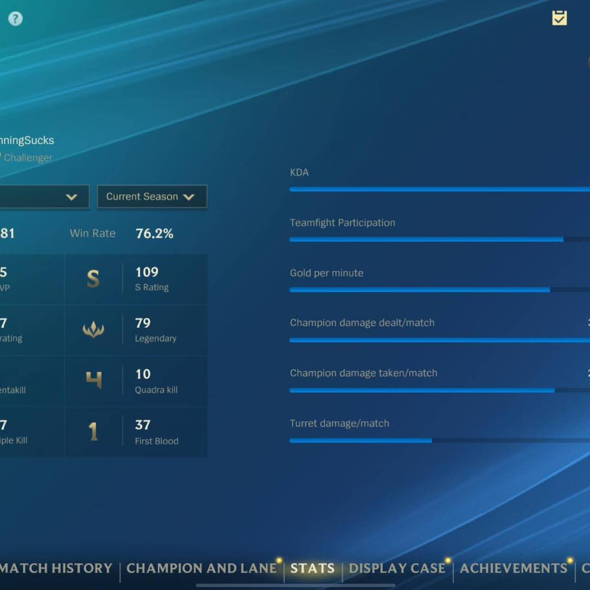Open the clipboard checklist icon
590x590 pixels.
[559, 18]
